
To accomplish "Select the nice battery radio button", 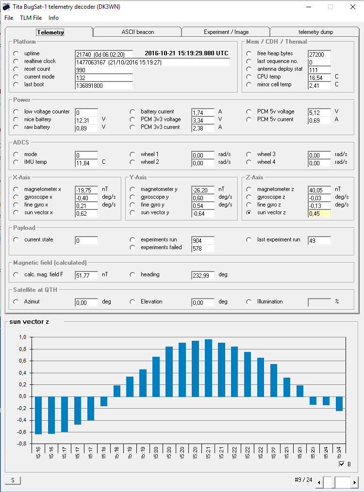I will (x=16, y=120).
